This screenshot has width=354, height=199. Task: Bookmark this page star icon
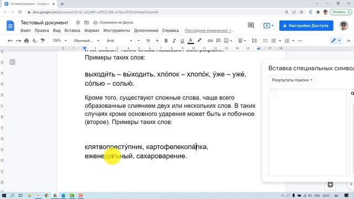pyautogui.click(x=301, y=12)
